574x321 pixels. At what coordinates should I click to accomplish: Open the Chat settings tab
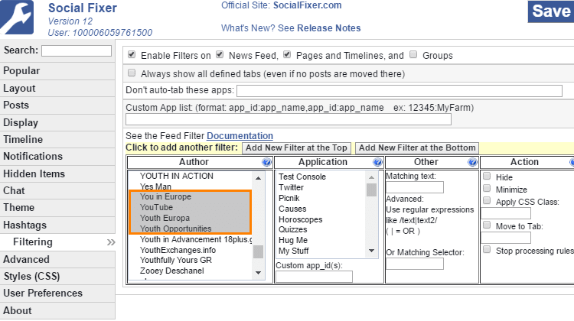coord(57,191)
